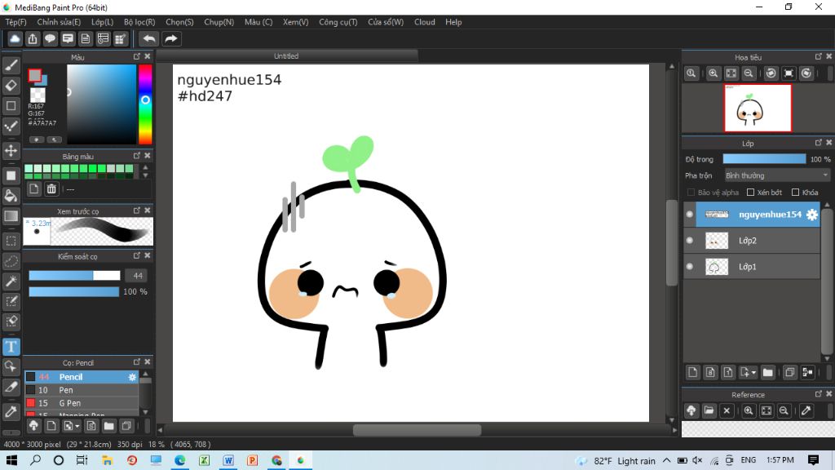Open the Cửa sổ(W) menu
Image resolution: width=835 pixels, height=470 pixels.
[386, 22]
